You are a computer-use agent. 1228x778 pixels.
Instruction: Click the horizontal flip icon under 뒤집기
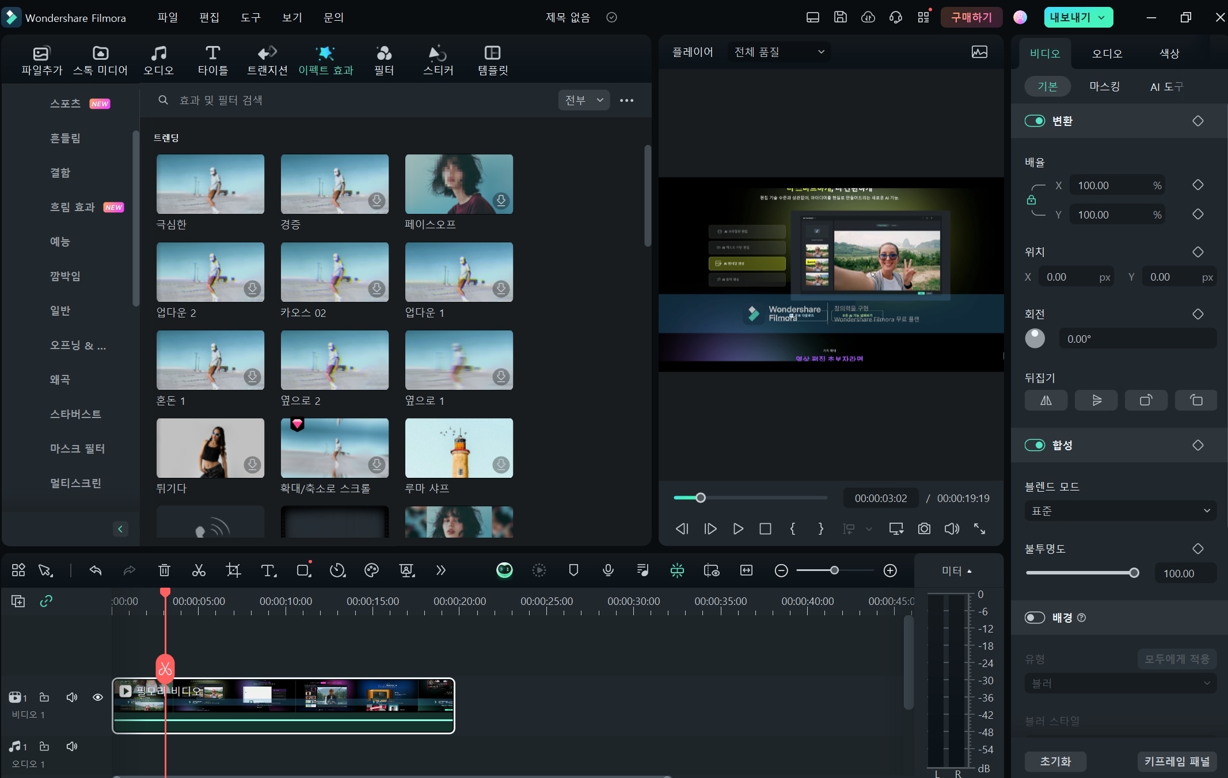pyautogui.click(x=1046, y=400)
